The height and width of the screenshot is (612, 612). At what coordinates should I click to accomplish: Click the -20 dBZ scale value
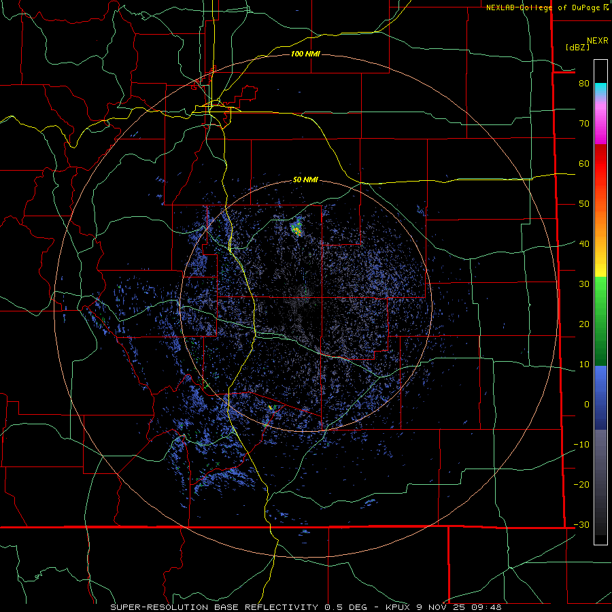click(581, 484)
